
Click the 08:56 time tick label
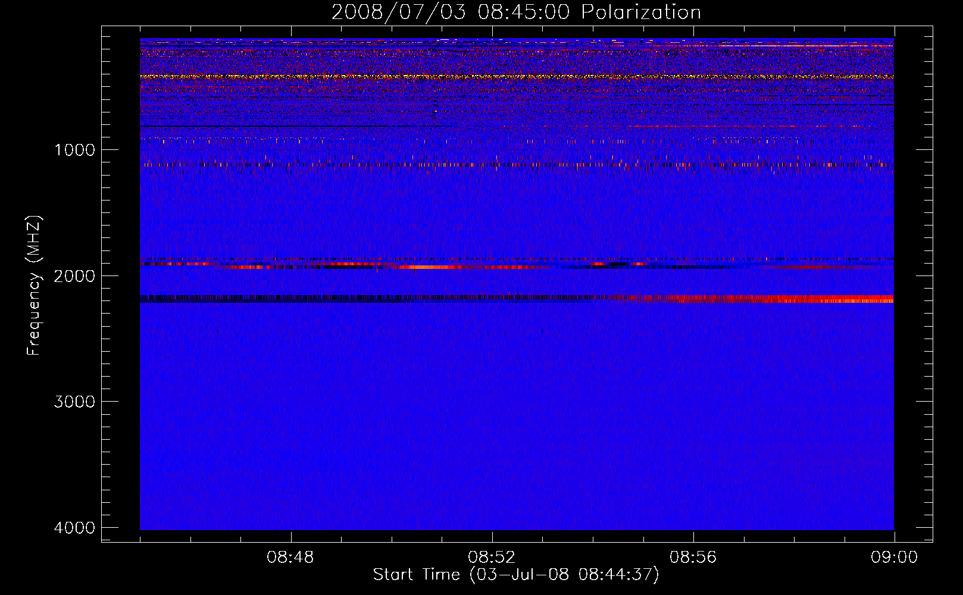[x=693, y=558]
